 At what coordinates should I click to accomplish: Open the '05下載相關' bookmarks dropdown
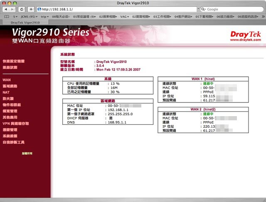pos(204,17)
